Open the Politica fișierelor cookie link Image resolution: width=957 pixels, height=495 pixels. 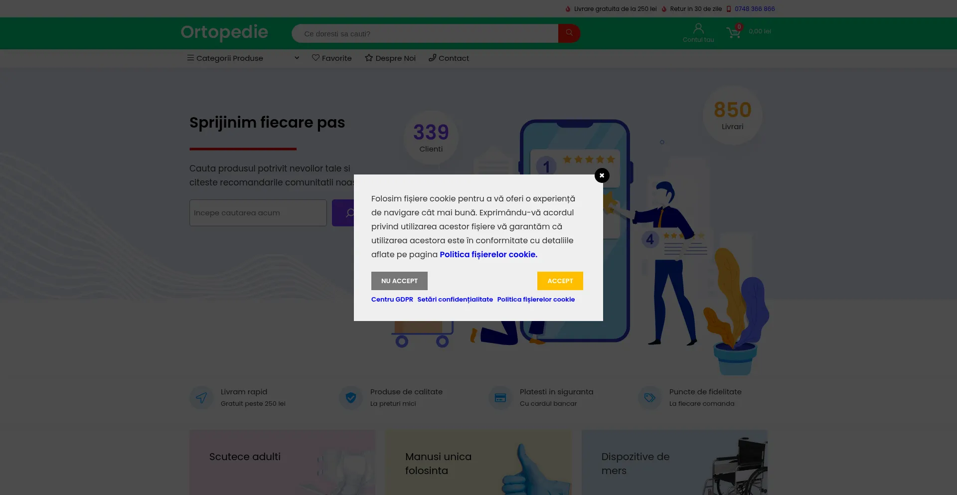(536, 299)
